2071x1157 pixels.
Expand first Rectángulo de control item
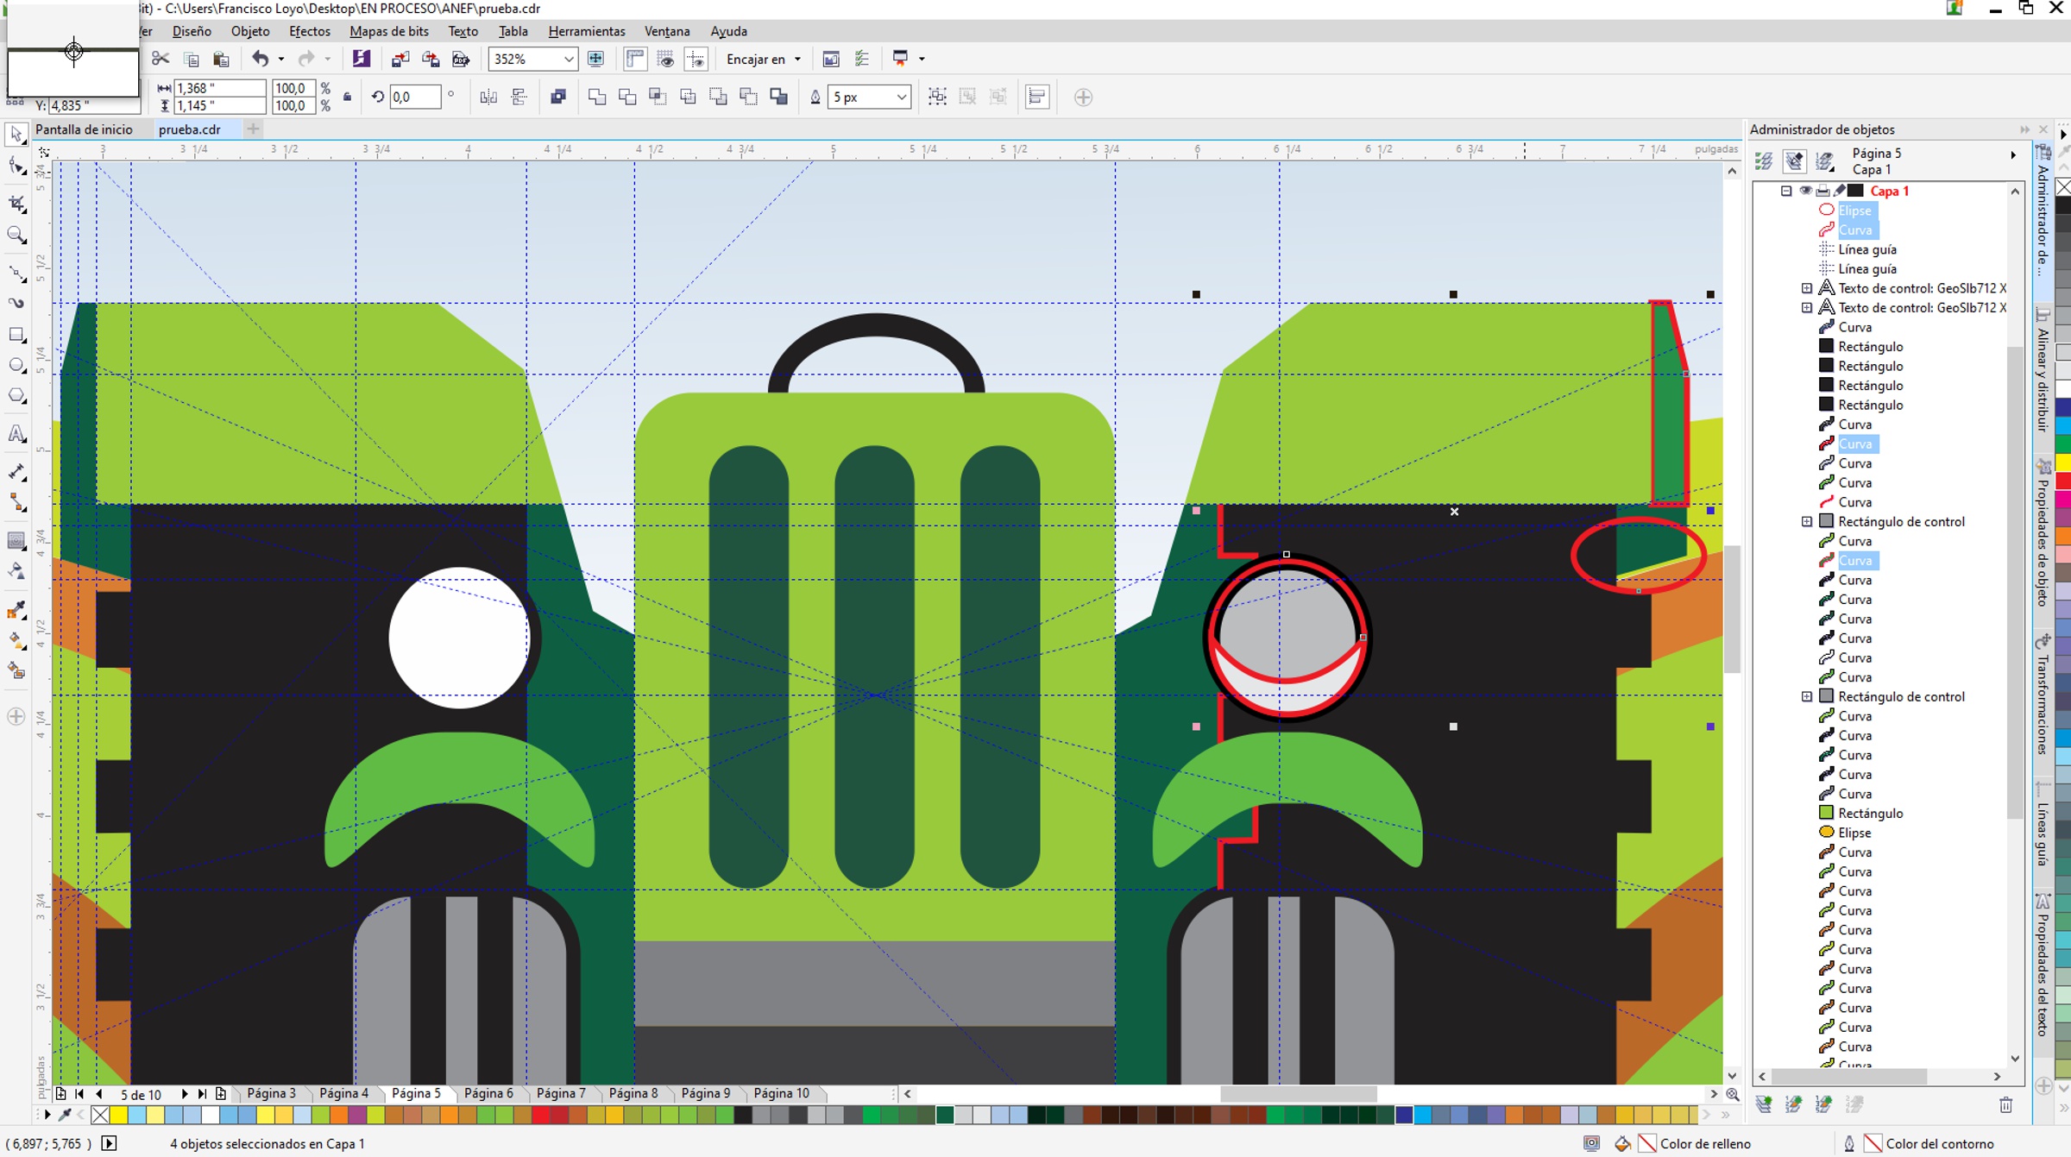(x=1807, y=521)
